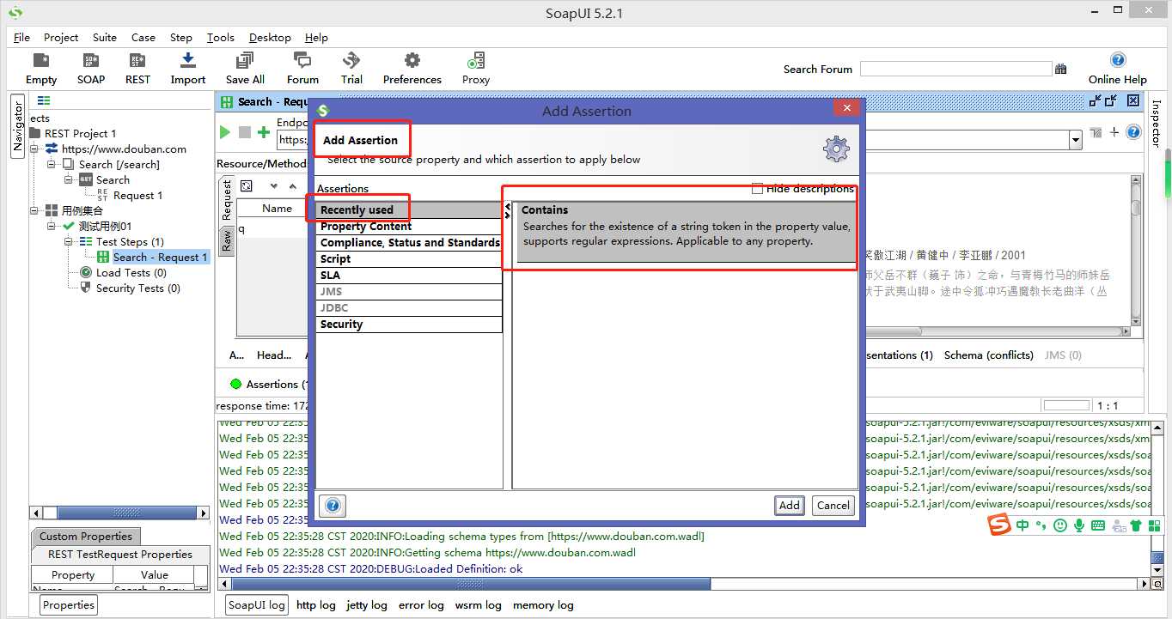Click the move parameter up arrow
Image resolution: width=1172 pixels, height=619 pixels.
tap(293, 185)
